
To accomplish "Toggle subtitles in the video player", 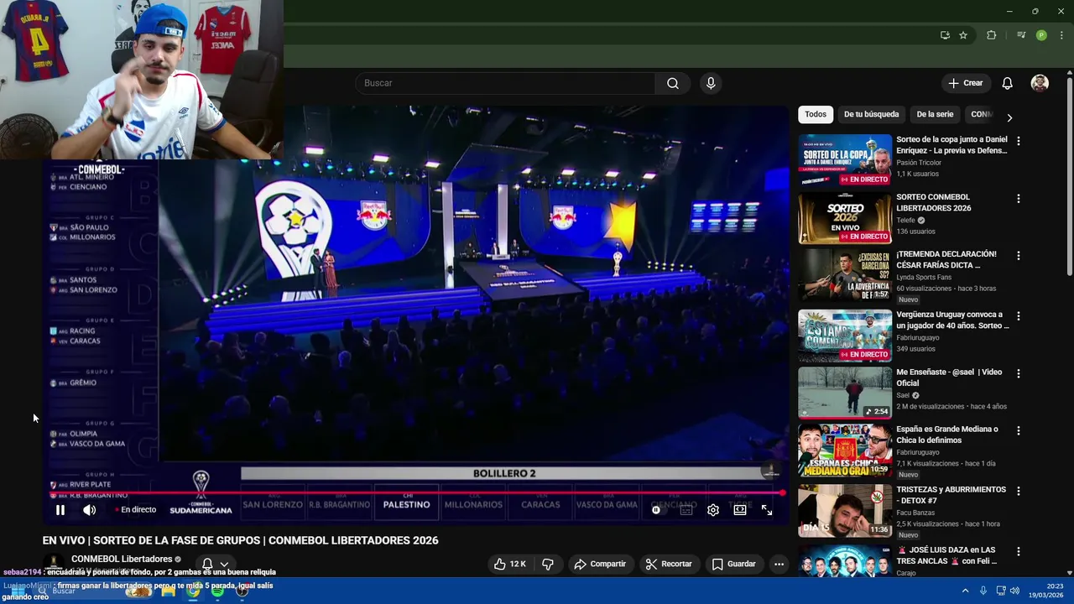I will click(x=686, y=510).
